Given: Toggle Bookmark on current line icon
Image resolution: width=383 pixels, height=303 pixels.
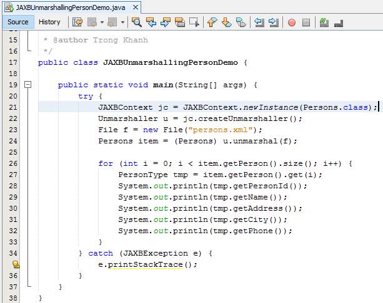Looking at the screenshot, I should click(241, 22).
